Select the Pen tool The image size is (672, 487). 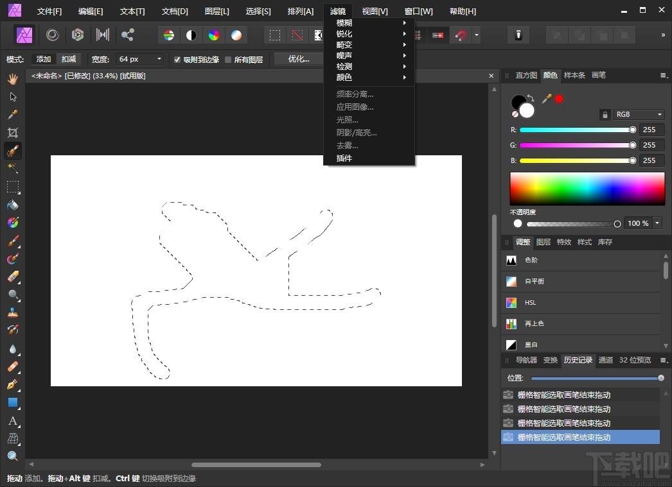[x=13, y=385]
